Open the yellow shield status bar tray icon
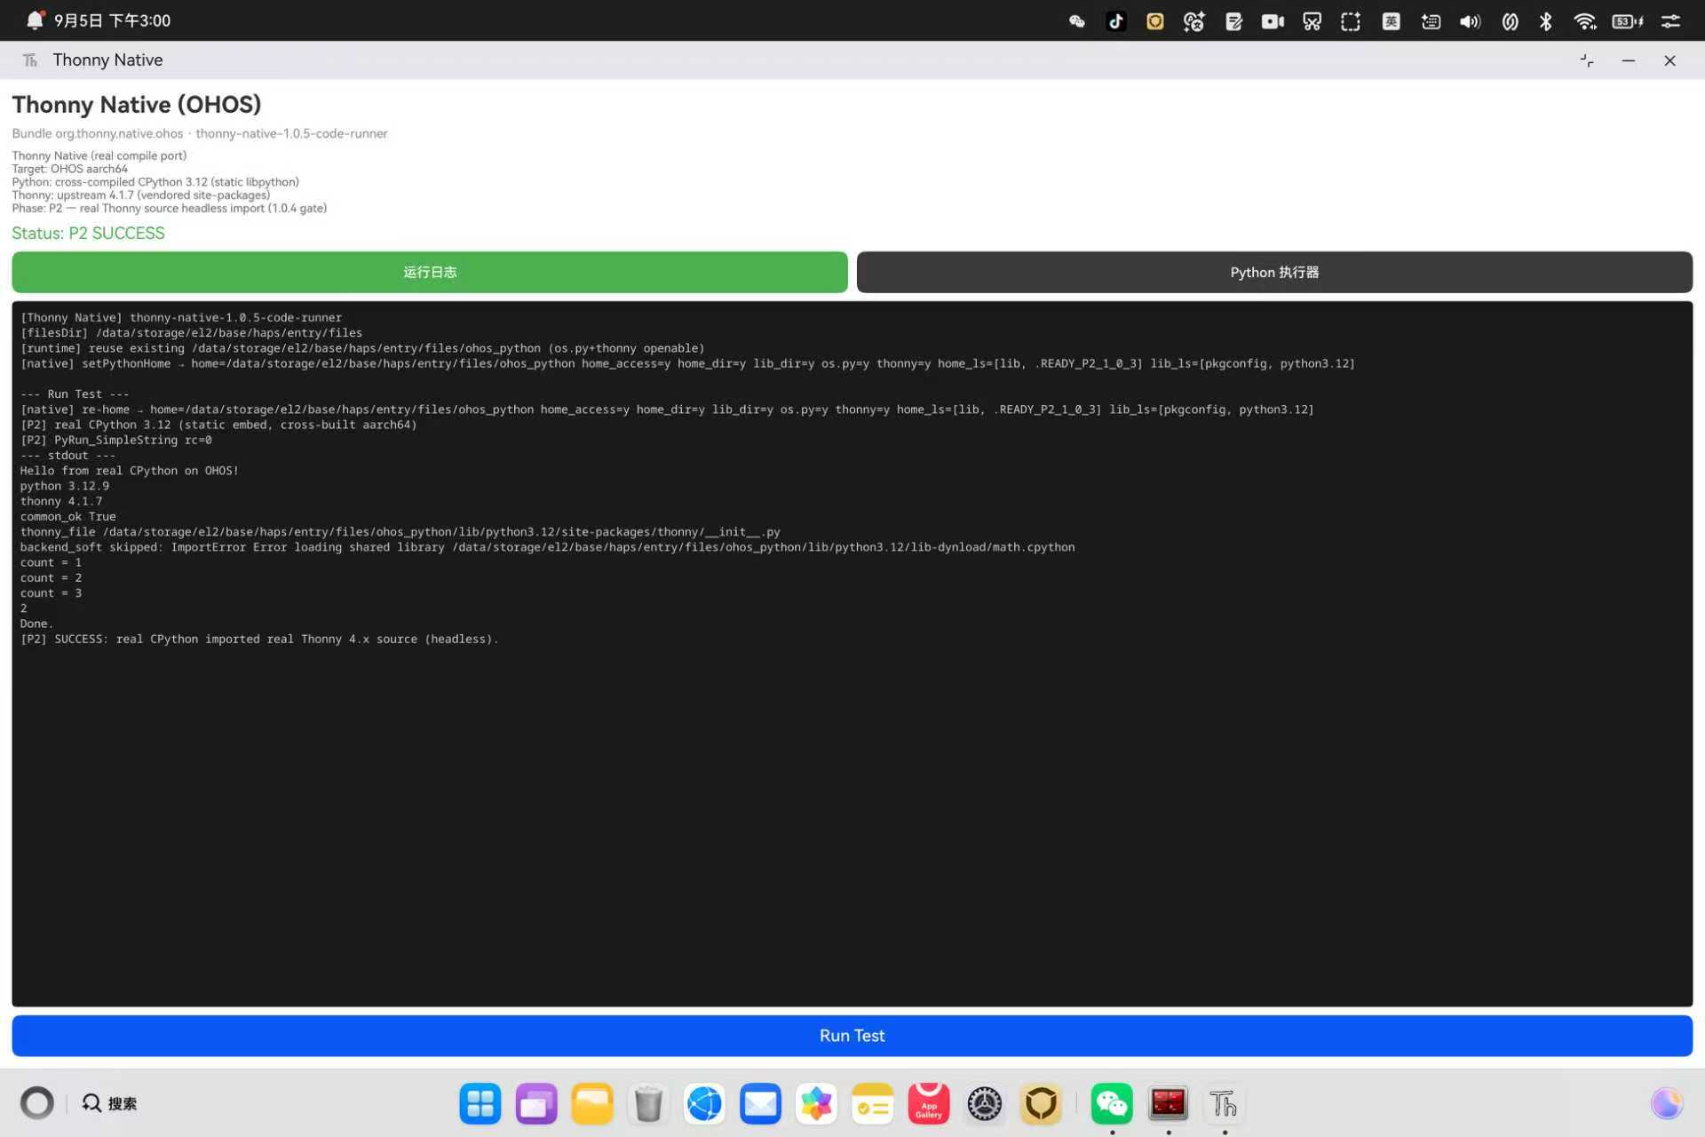 [x=1155, y=21]
